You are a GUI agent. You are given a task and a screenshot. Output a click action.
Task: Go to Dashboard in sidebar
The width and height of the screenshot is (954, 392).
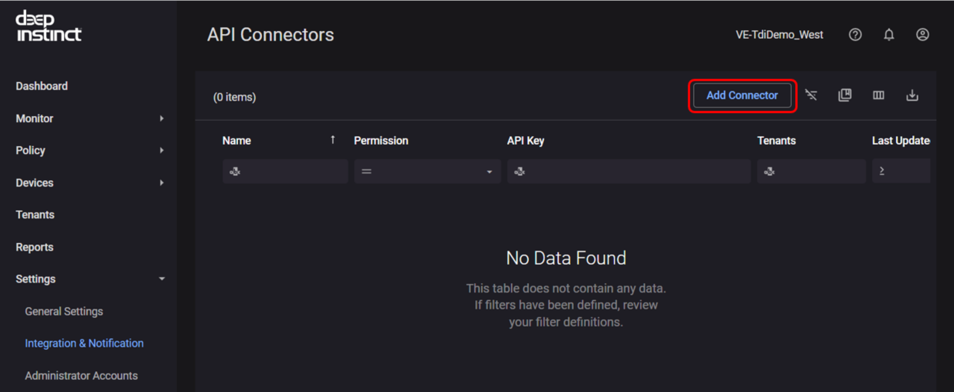tap(42, 86)
